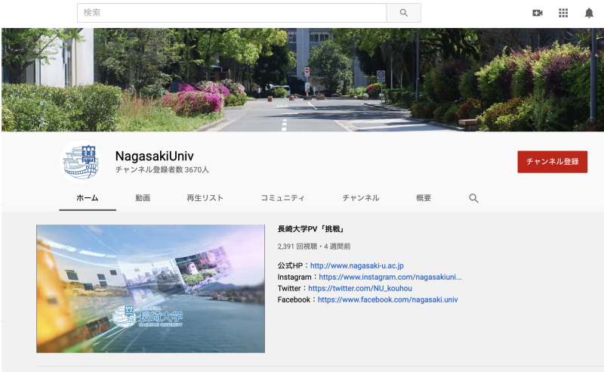Click the search magnifier button in top bar
The height and width of the screenshot is (372, 604).
coord(403,13)
